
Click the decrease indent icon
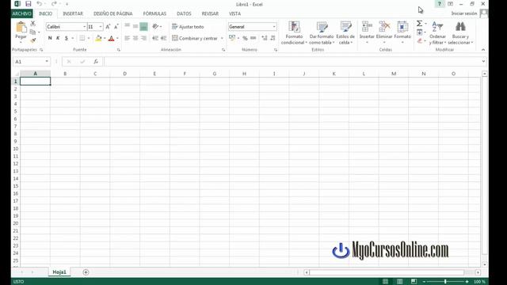point(155,39)
